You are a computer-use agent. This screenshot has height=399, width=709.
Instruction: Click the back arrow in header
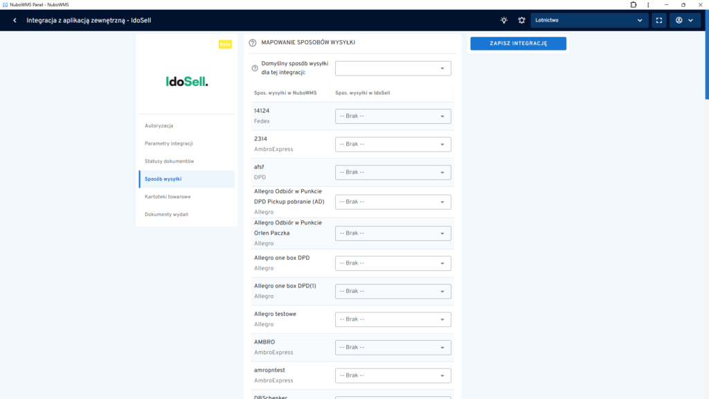[15, 20]
